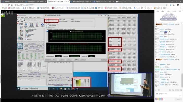
Task: Expand Audio tree node
Action: 26,38
